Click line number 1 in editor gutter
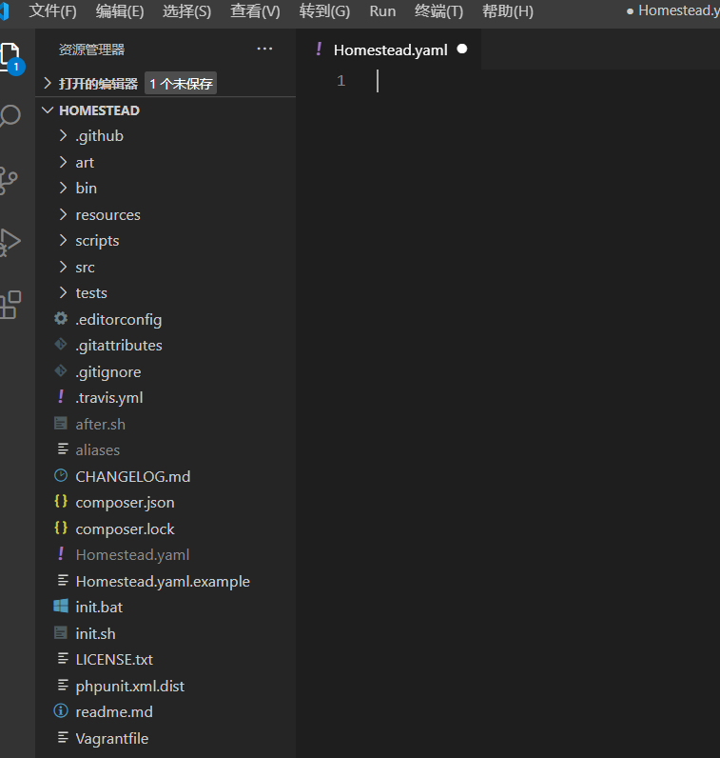720x758 pixels. click(341, 80)
